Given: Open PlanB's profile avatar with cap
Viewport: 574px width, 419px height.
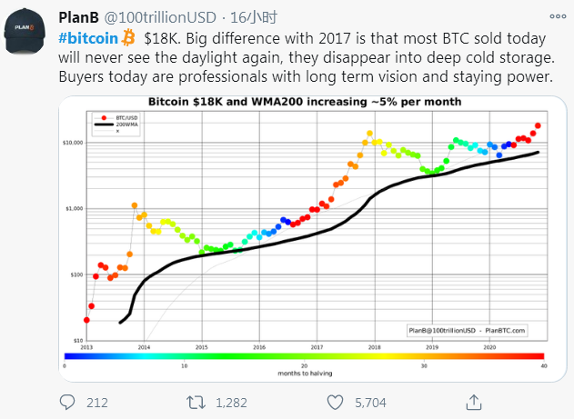Looking at the screenshot, I should (25, 32).
